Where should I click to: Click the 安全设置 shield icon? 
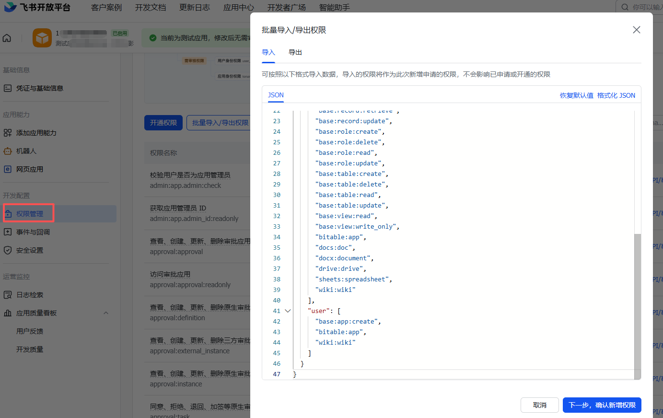coord(8,250)
